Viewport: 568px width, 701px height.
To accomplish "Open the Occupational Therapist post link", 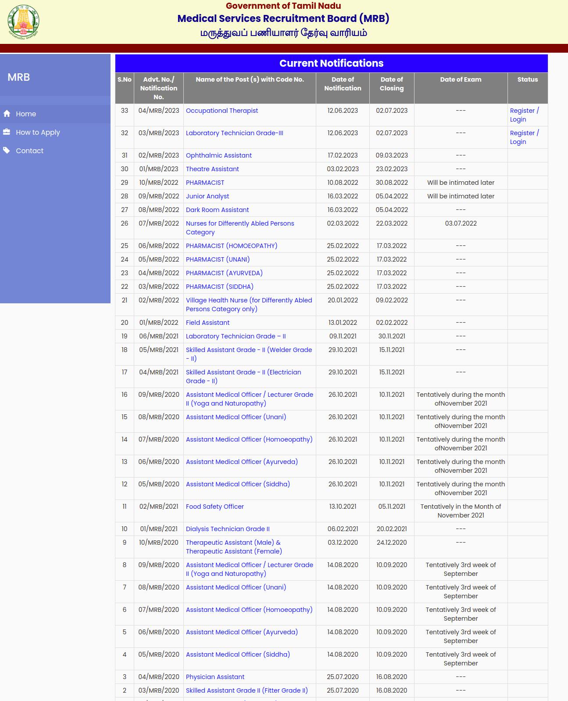I will 222,111.
